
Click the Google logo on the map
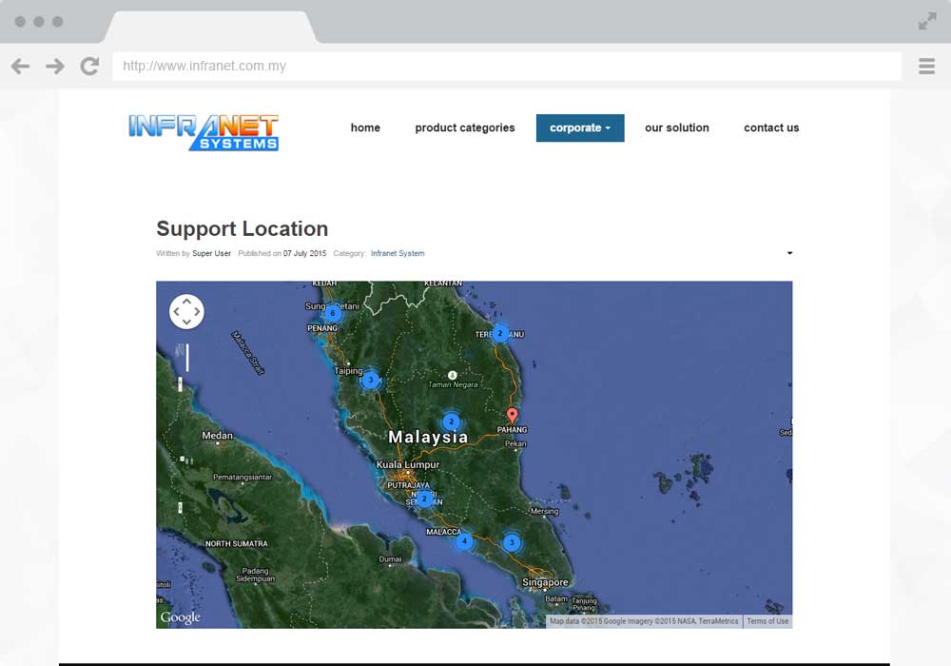(x=180, y=617)
